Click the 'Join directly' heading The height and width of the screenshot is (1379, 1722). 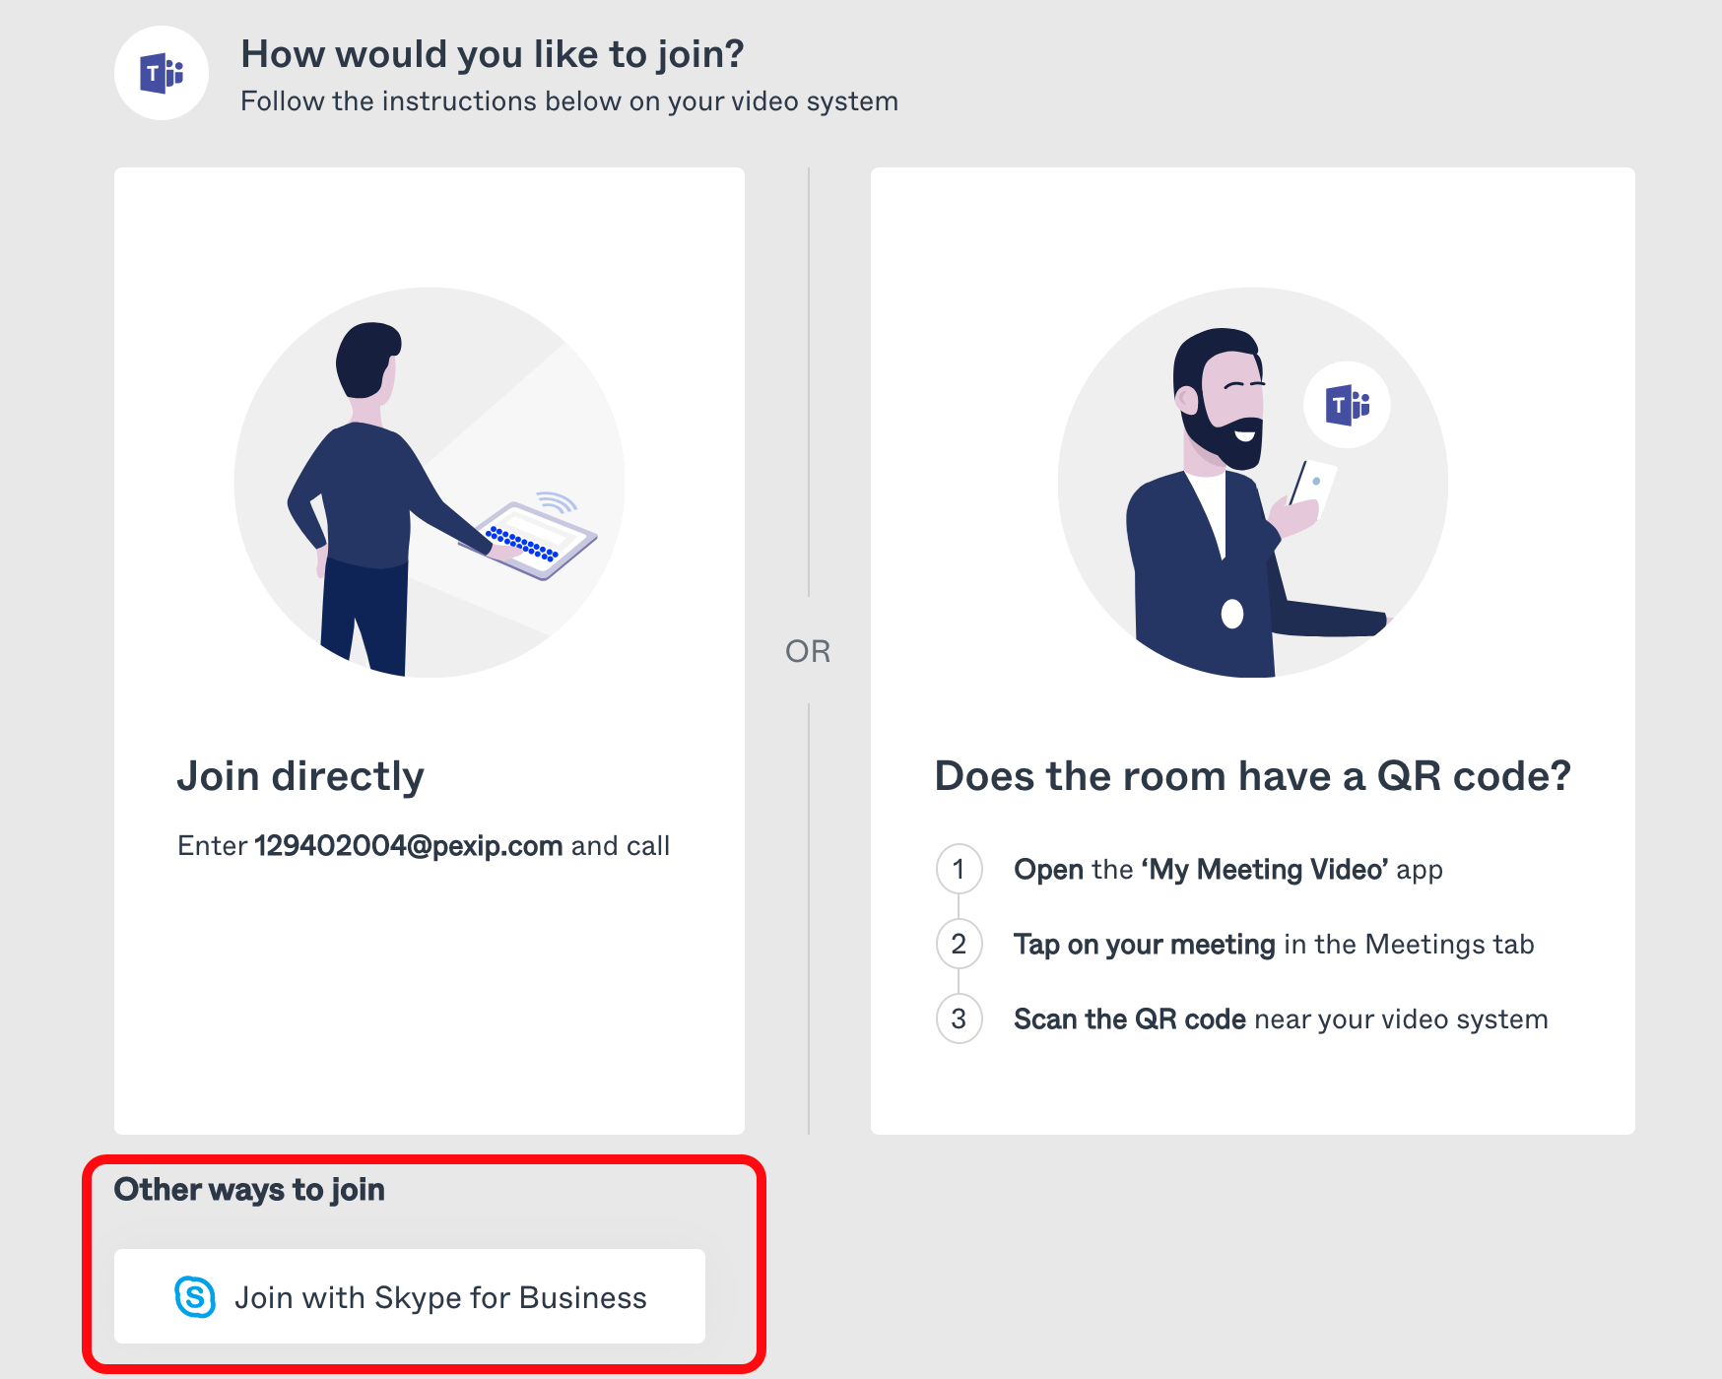(300, 776)
